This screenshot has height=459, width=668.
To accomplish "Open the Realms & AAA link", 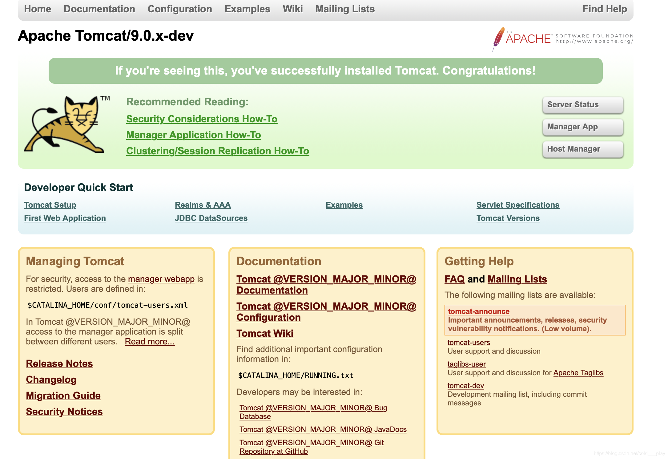I will 203,205.
